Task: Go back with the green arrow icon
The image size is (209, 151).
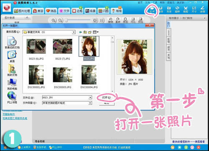Action: [80, 32]
